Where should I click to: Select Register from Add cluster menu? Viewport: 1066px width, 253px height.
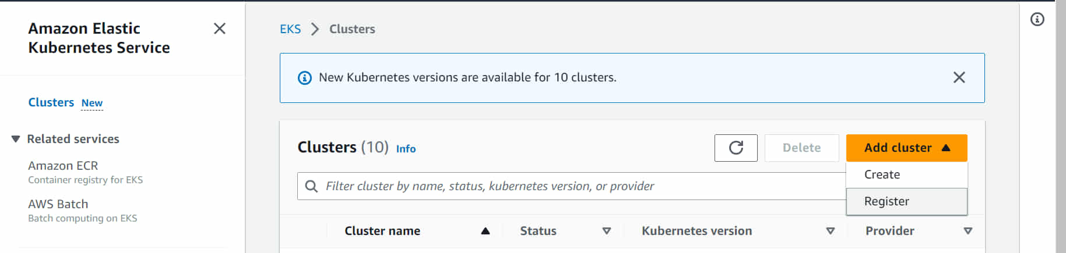click(906, 201)
